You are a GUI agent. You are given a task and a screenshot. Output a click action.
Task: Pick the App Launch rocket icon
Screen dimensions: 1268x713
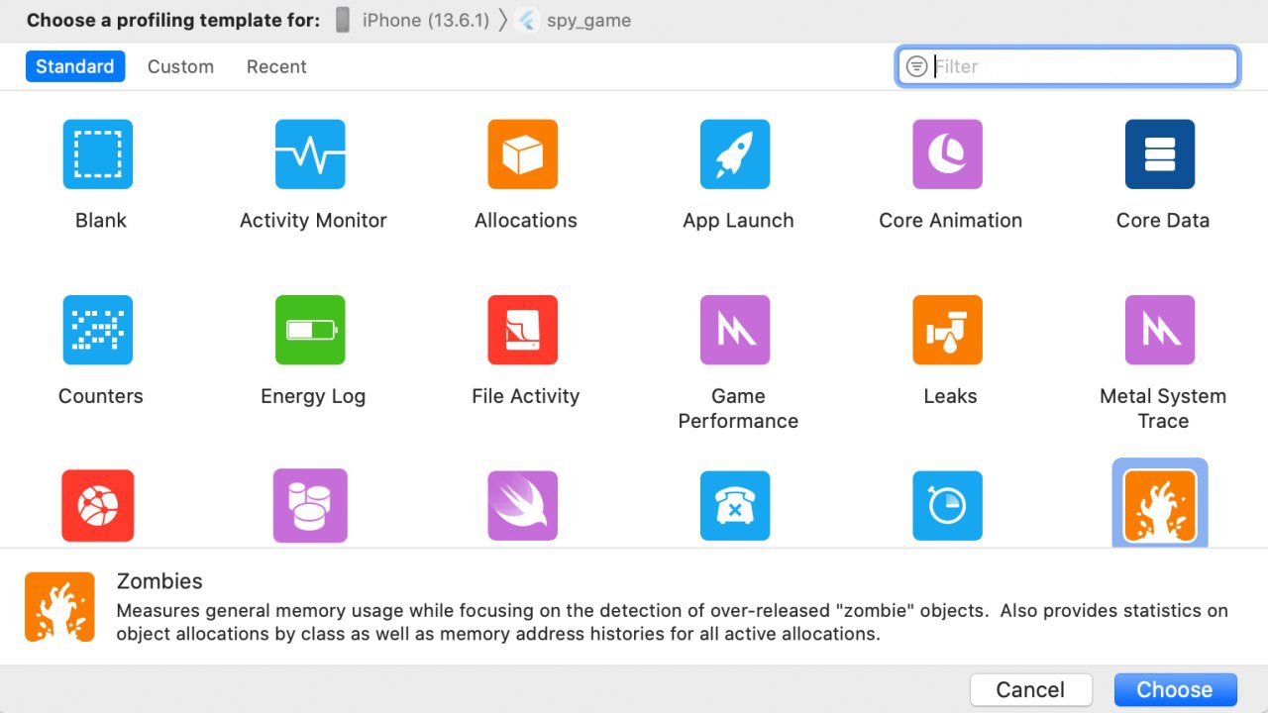[x=735, y=154]
